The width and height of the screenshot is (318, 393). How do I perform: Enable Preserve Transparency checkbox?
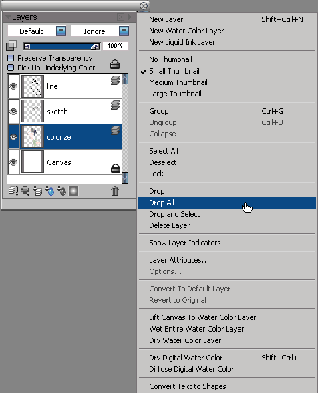coord(11,58)
